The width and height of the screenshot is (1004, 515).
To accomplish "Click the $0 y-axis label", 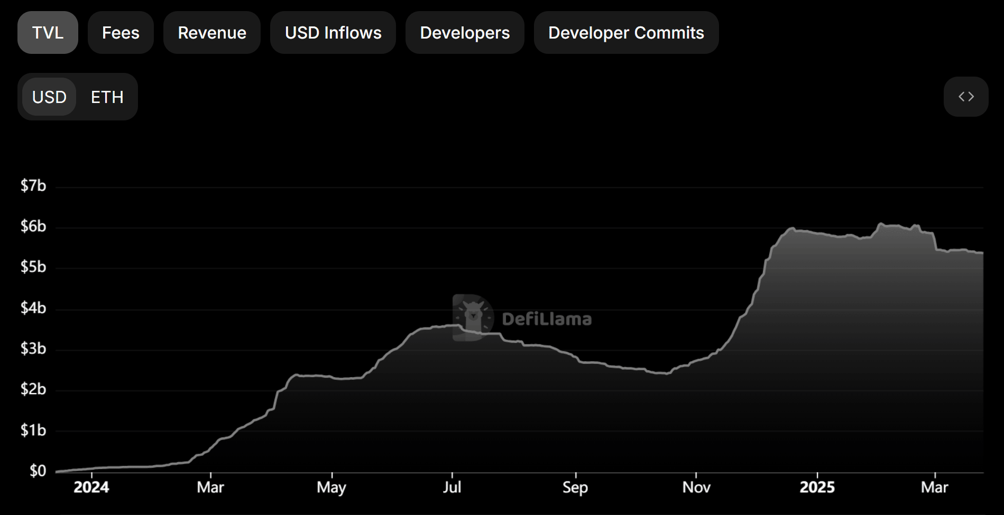I will 38,471.
